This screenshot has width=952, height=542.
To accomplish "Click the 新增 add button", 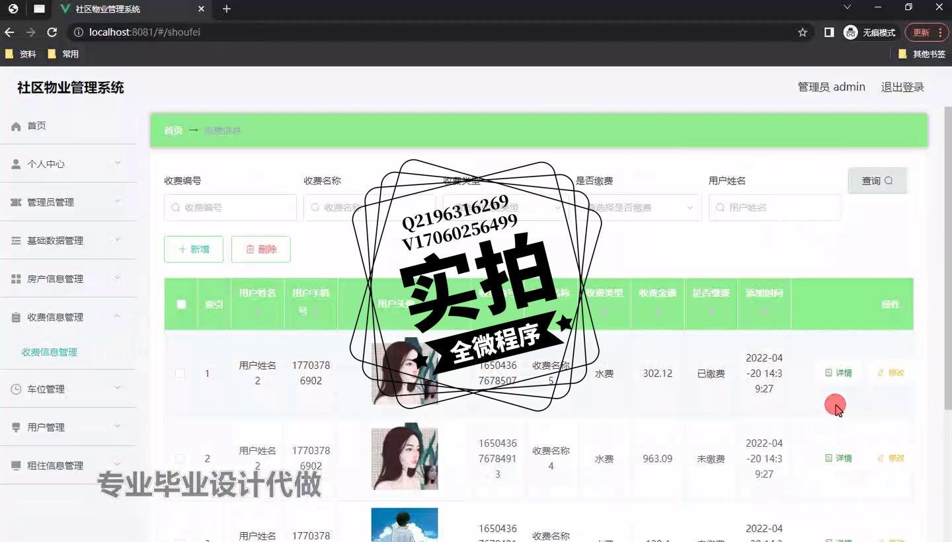I will coord(194,249).
